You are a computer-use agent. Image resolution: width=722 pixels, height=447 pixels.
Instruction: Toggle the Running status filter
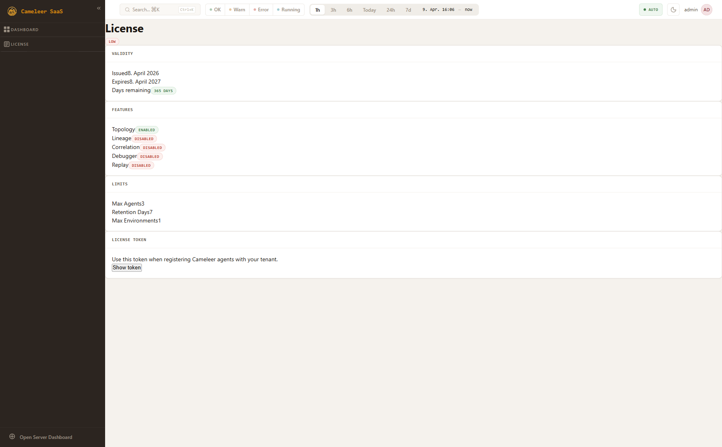[289, 10]
